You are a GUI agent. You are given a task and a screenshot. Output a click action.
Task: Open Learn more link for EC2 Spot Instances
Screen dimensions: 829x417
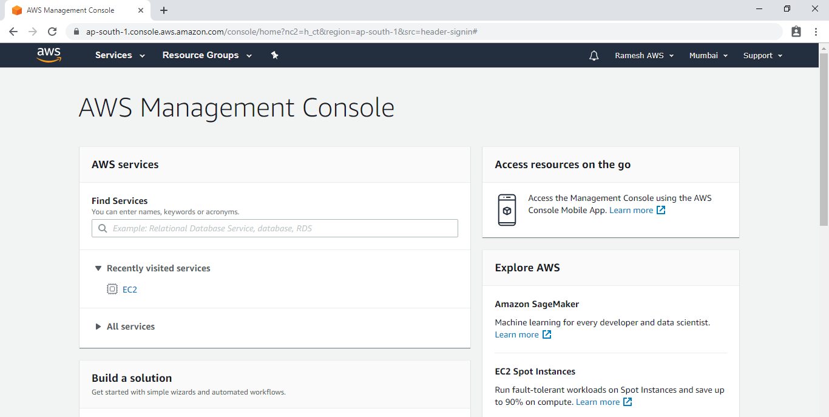click(x=598, y=402)
